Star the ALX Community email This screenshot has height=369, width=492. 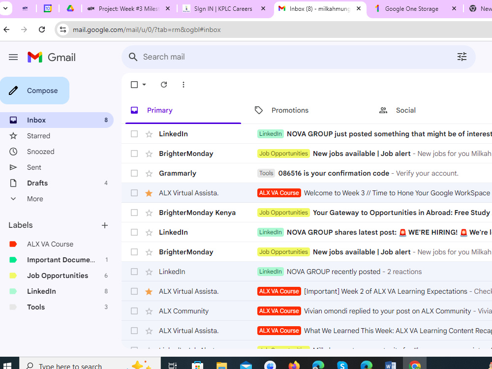(x=149, y=311)
